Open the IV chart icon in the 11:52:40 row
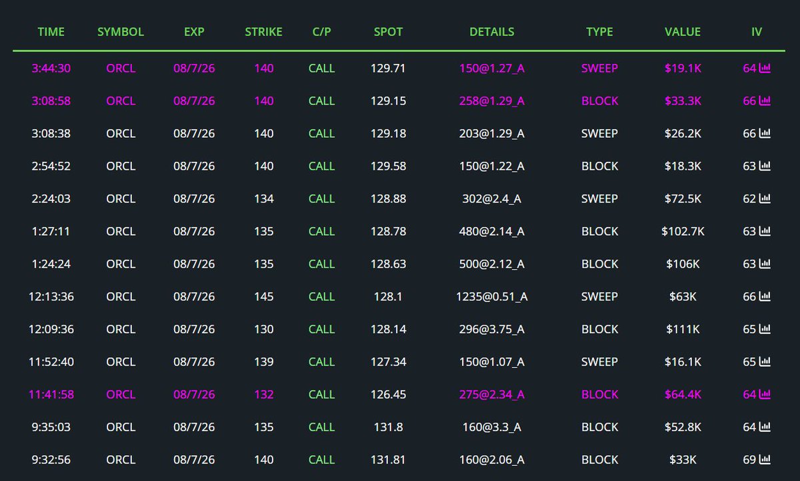 pos(765,362)
